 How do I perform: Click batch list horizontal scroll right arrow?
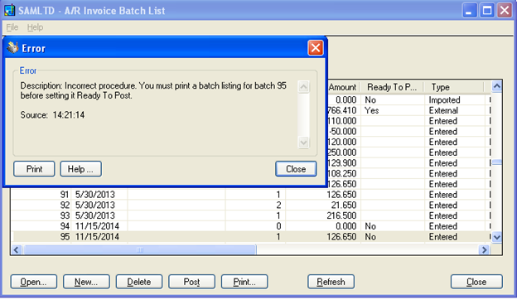coord(484,250)
